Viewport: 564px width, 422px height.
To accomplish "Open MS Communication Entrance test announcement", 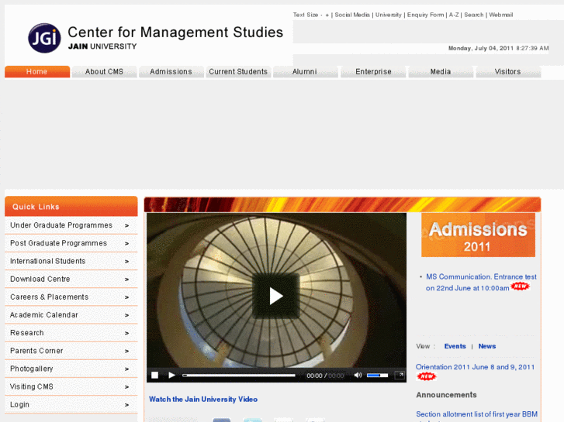I will pos(481,283).
